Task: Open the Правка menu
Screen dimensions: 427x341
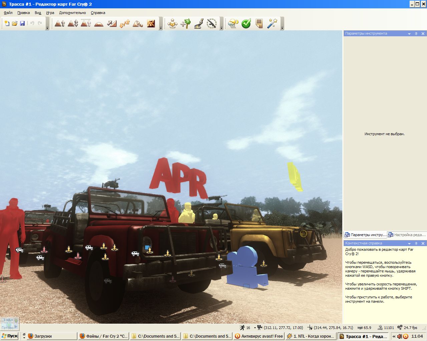Action: pyautogui.click(x=24, y=13)
